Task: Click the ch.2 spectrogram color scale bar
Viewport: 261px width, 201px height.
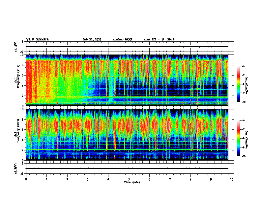Action: [239, 138]
